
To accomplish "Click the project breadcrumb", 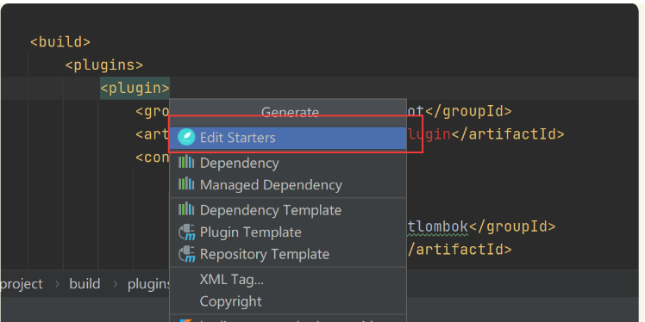I will (22, 284).
